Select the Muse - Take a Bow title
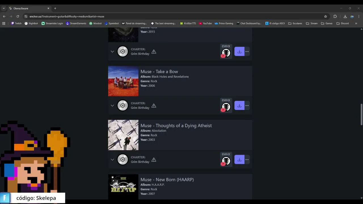The height and width of the screenshot is (204, 363). pos(159,72)
